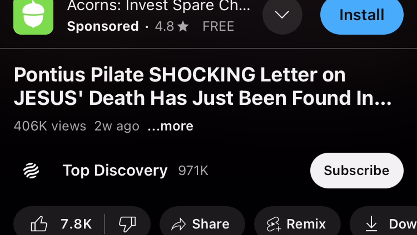Tap the 4.8 star rating

pos(172,26)
